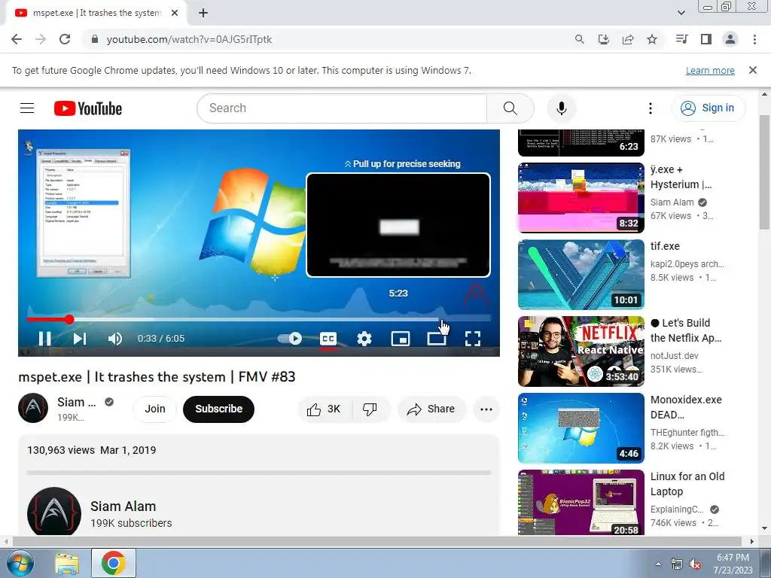Enter full screen mode

point(473,339)
